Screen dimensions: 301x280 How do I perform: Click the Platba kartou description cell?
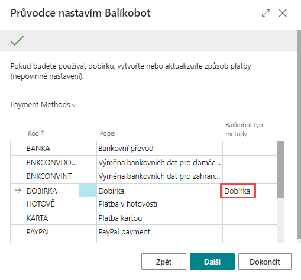coord(160,218)
